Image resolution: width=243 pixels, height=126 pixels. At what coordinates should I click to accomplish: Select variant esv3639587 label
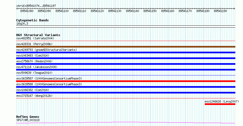[x=49, y=78]
